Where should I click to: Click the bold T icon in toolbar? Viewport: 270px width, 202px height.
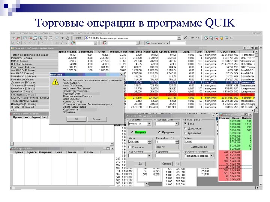pyautogui.click(x=62, y=38)
